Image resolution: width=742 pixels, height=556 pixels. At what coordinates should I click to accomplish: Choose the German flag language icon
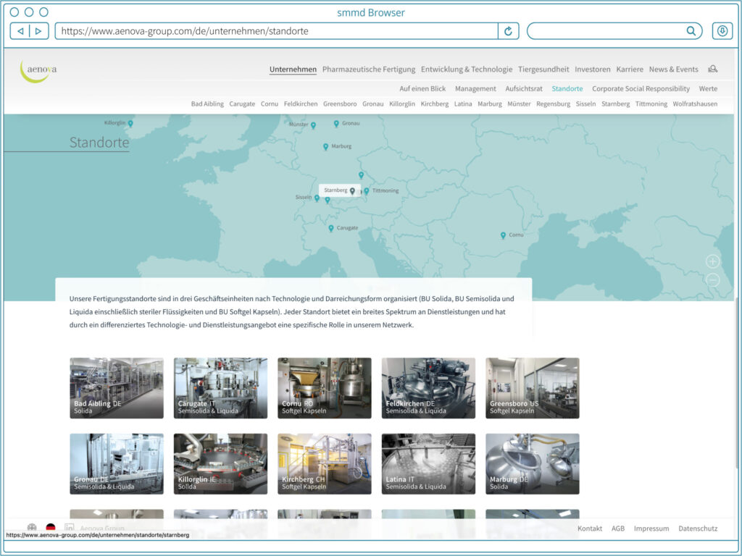point(51,527)
